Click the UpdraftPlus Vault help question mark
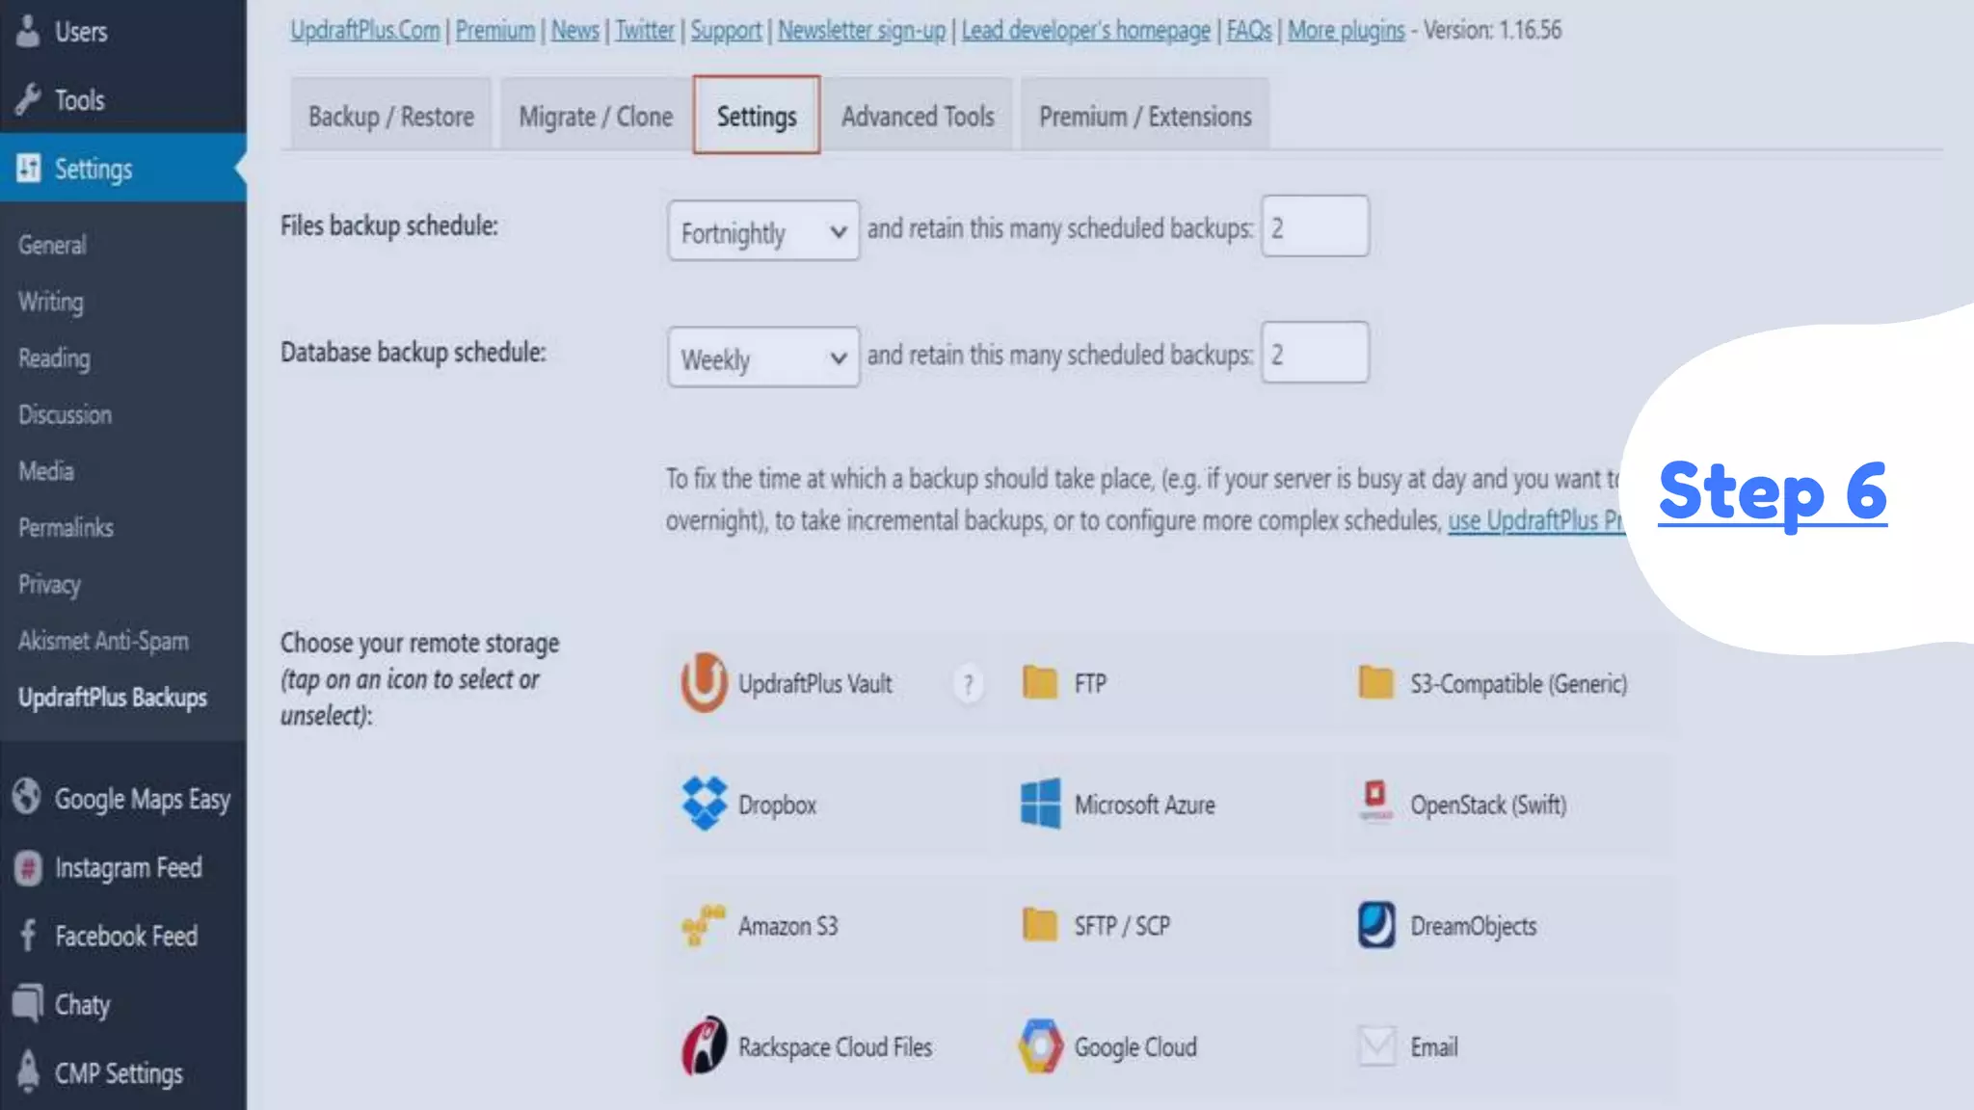 [x=968, y=685]
